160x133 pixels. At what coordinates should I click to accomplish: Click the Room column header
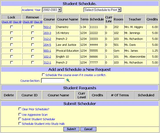118,19
